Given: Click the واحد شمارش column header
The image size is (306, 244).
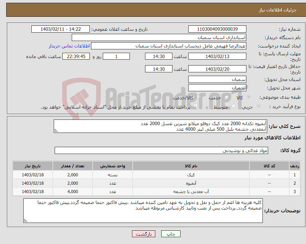Looking at the screenshot, I should (112, 166).
